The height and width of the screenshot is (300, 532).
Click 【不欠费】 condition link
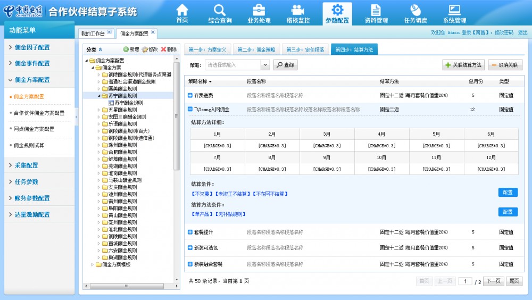(202, 194)
